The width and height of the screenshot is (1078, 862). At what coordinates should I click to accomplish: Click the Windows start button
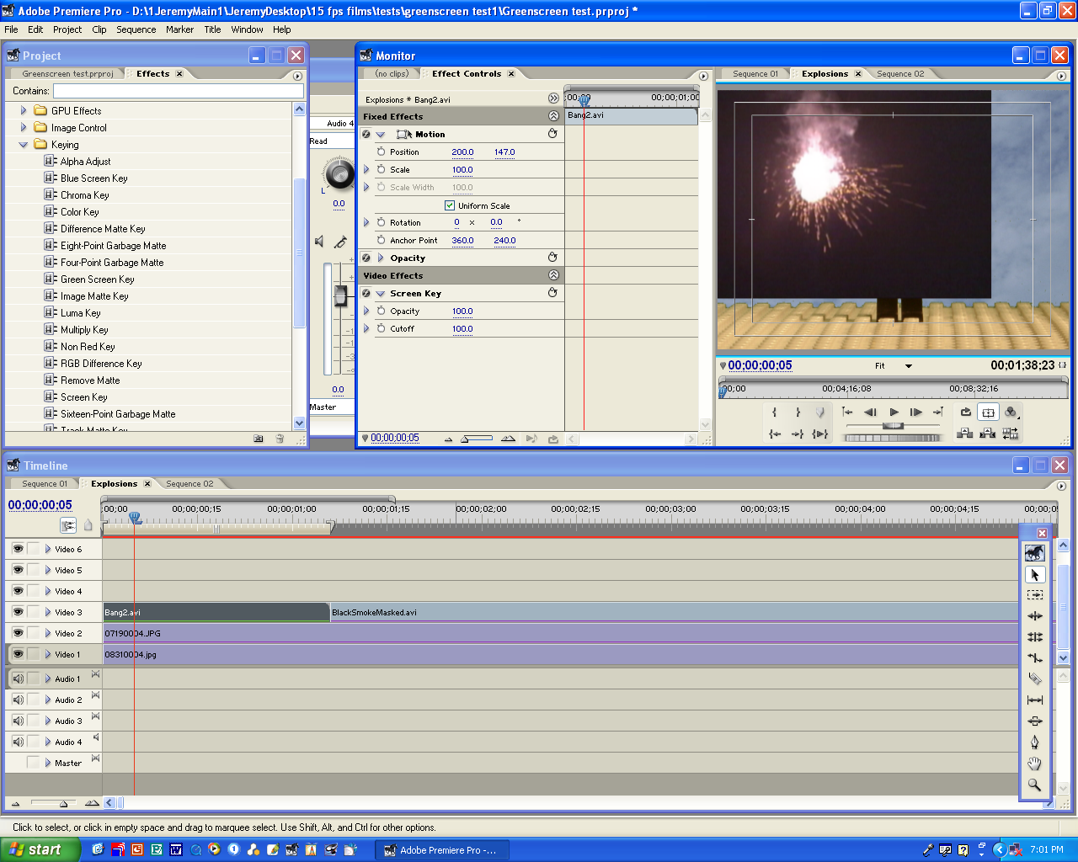40,849
